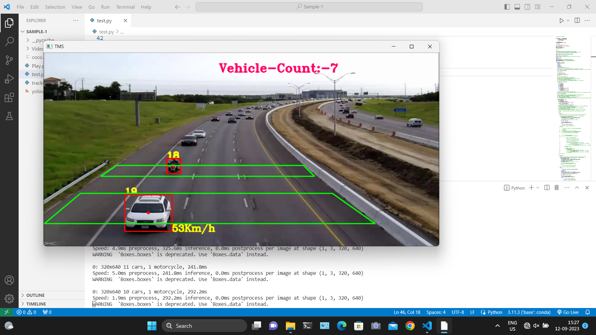Maximize panel size with chevron icon
The width and height of the screenshot is (596, 335).
coord(577,188)
